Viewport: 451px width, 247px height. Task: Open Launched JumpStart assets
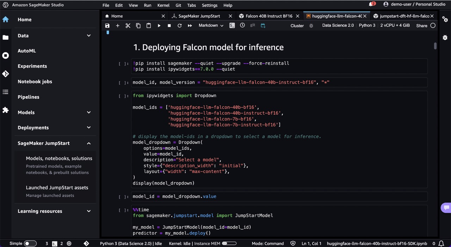click(x=57, y=188)
